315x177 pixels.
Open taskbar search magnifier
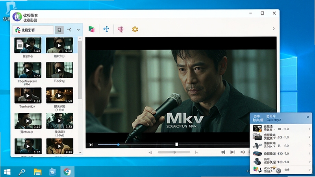point(22,172)
